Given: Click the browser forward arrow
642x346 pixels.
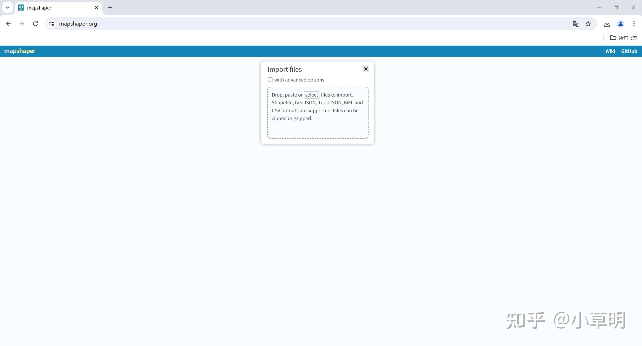Looking at the screenshot, I should (x=22, y=24).
